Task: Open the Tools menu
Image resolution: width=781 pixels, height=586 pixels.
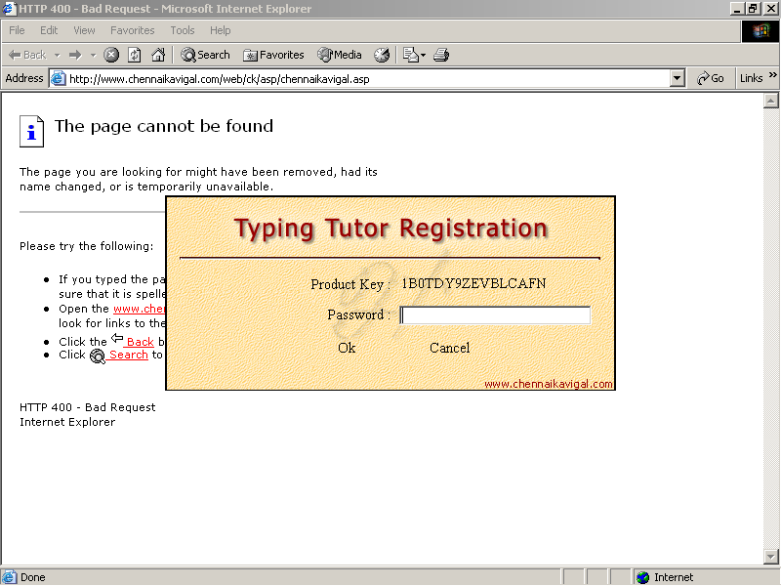Action: pyautogui.click(x=183, y=30)
